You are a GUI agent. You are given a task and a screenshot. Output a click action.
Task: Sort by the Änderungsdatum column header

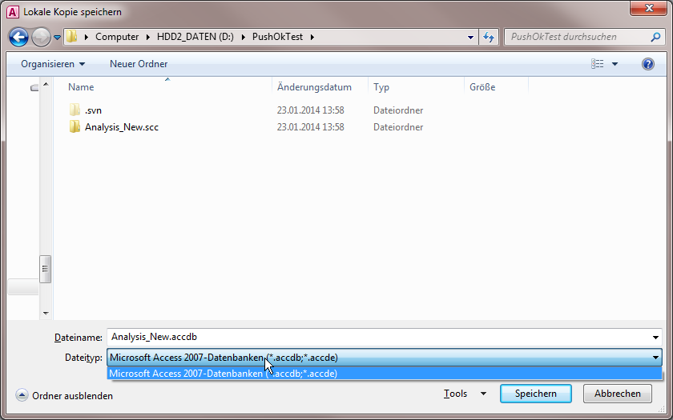(x=314, y=87)
